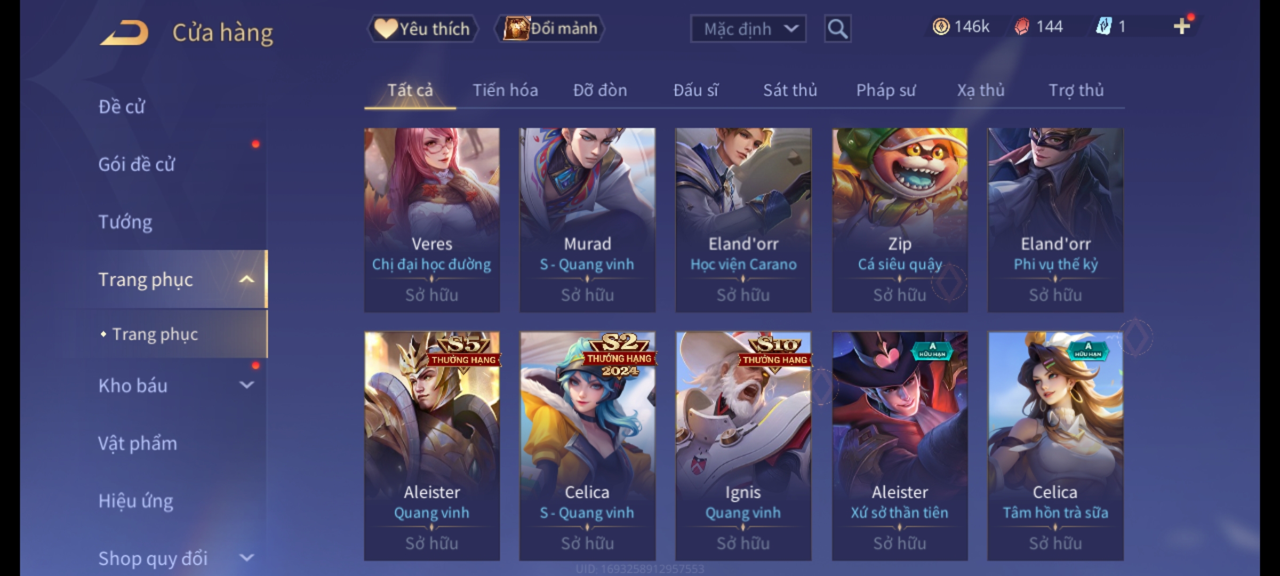View Celica Tâm hồn trà sữa skin

click(1055, 446)
